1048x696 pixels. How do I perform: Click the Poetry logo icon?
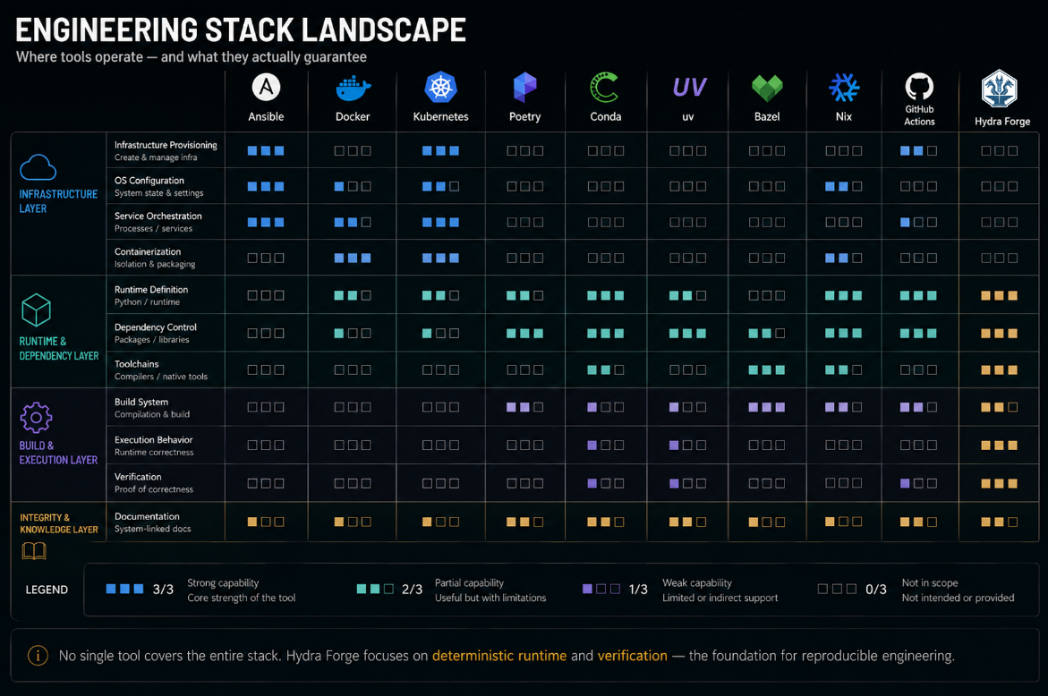(524, 88)
